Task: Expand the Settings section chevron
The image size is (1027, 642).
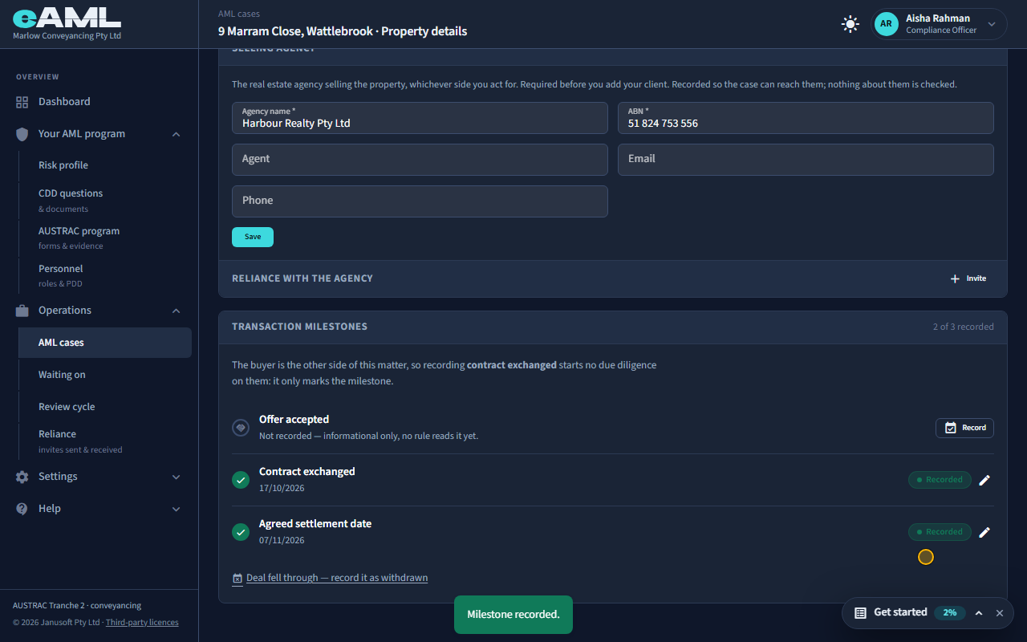Action: [x=177, y=477]
